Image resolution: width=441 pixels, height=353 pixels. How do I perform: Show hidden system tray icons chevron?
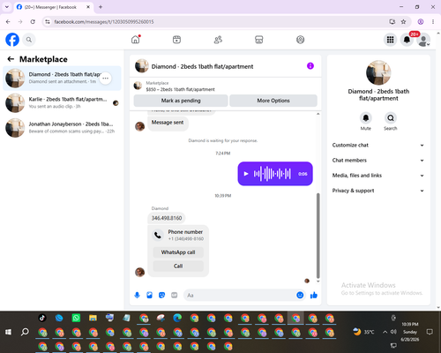pos(385,332)
